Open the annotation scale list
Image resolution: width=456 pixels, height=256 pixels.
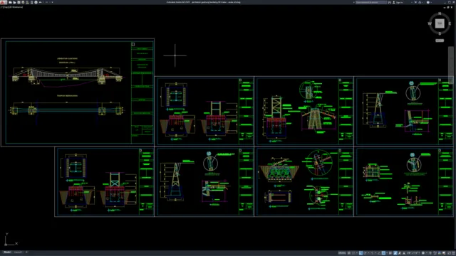point(413,253)
